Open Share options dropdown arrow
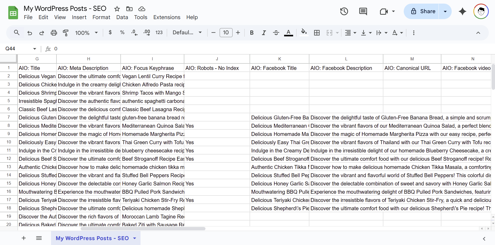Image resolution: width=495 pixels, height=245 pixels. 445,11
